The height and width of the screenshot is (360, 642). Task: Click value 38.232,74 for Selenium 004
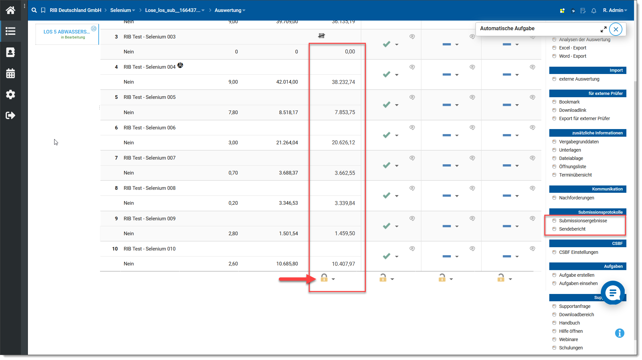pyautogui.click(x=343, y=82)
